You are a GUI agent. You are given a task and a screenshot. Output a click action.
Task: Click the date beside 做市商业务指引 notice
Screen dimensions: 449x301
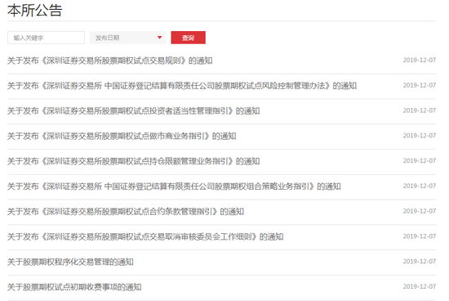pos(420,136)
